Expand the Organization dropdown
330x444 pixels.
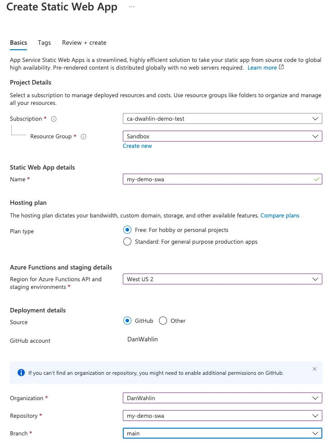click(222, 398)
